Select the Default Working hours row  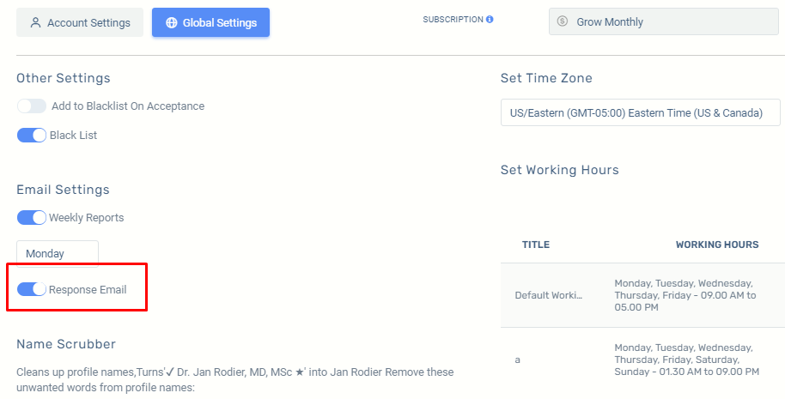coord(642,295)
